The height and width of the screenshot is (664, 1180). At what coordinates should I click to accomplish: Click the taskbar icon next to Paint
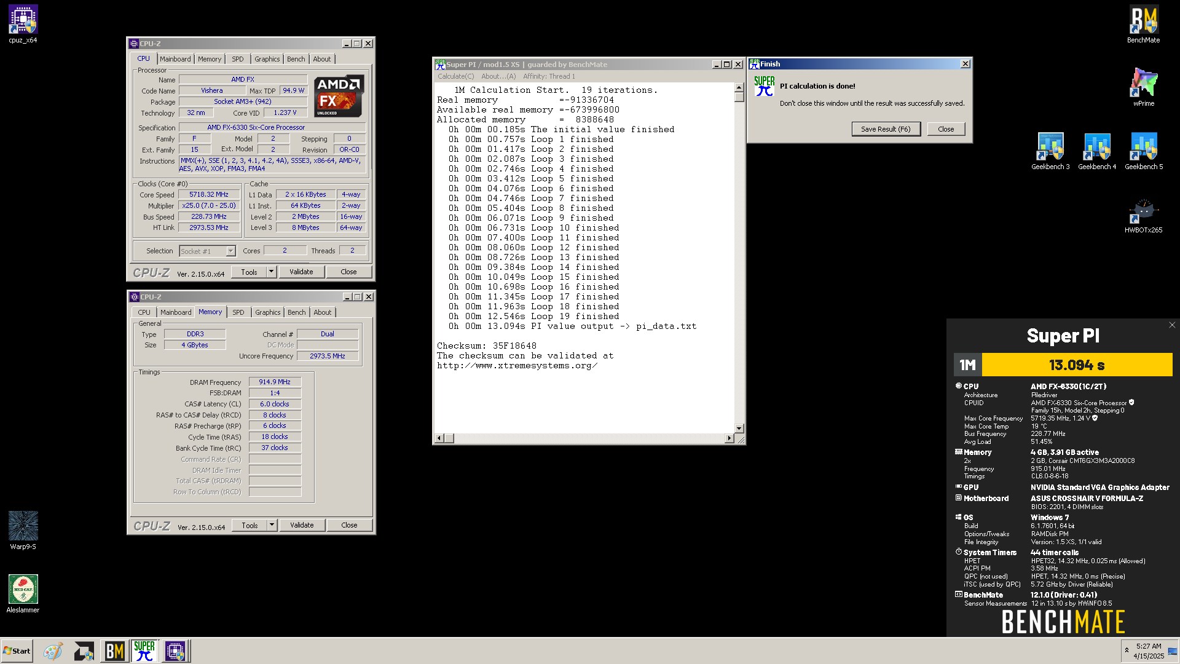[84, 651]
